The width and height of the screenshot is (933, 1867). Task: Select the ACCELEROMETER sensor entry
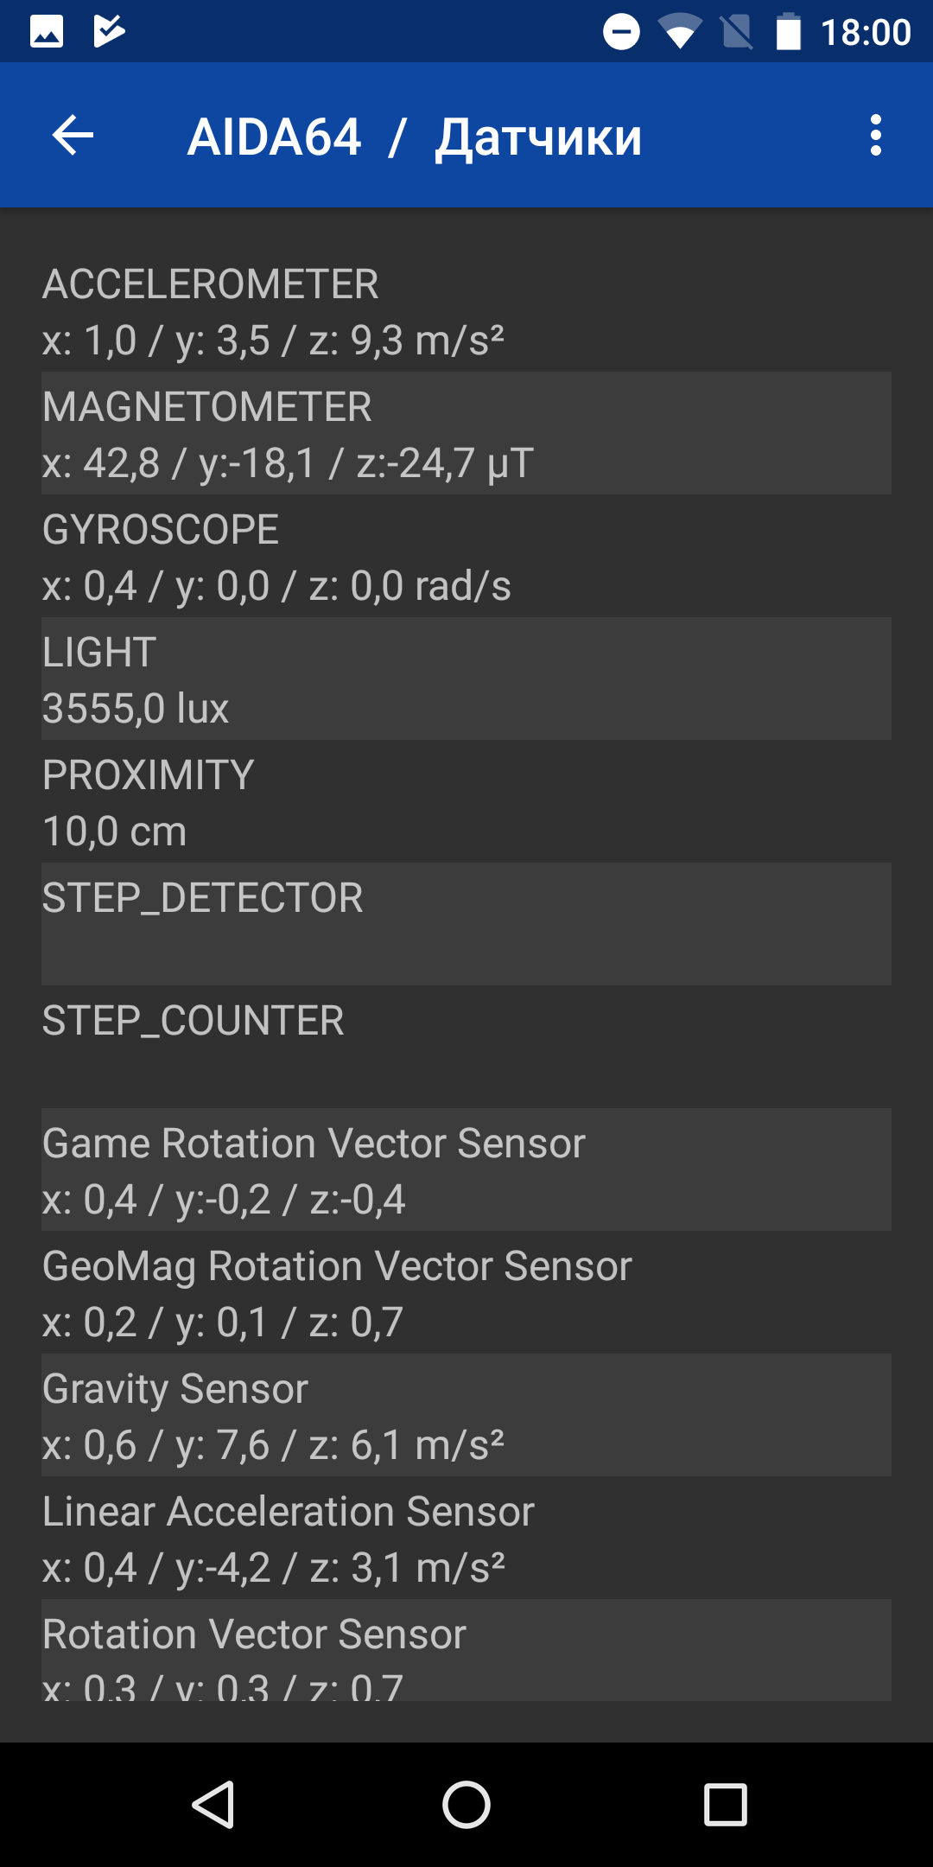[x=466, y=311]
